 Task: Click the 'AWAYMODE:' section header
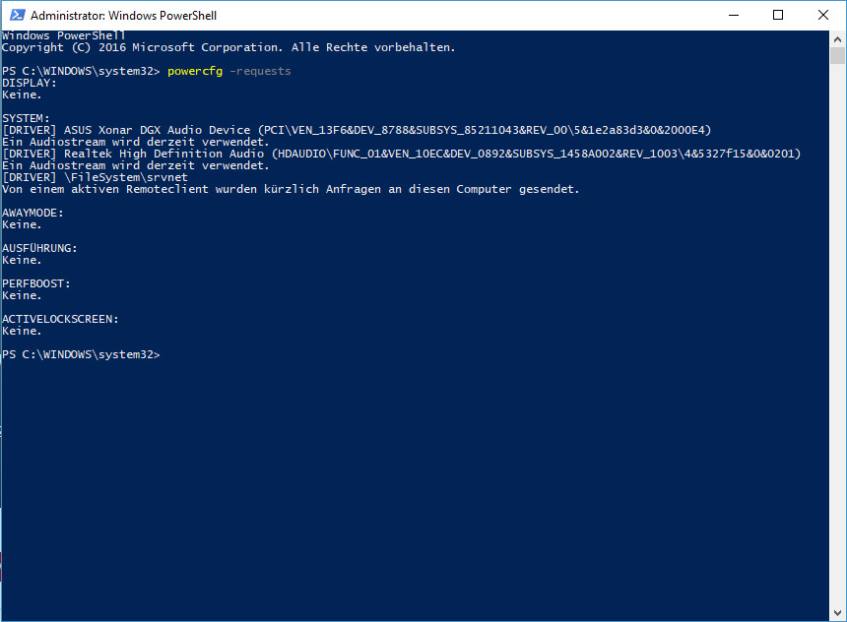tap(33, 213)
